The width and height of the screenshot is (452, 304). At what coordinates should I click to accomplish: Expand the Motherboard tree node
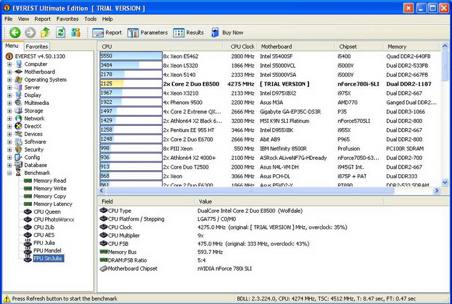coord(10,72)
